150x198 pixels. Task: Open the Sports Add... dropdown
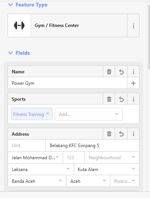89,114
